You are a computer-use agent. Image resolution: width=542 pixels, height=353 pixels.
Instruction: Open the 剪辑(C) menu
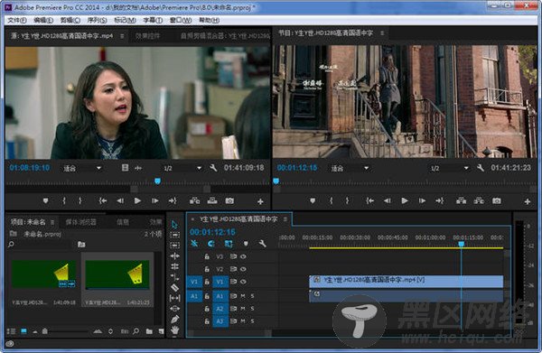70,21
